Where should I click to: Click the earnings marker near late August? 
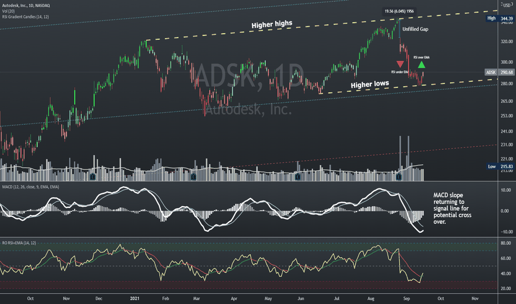(399, 177)
